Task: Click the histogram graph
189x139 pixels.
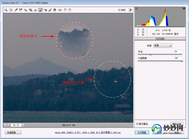Action: pos(160,17)
